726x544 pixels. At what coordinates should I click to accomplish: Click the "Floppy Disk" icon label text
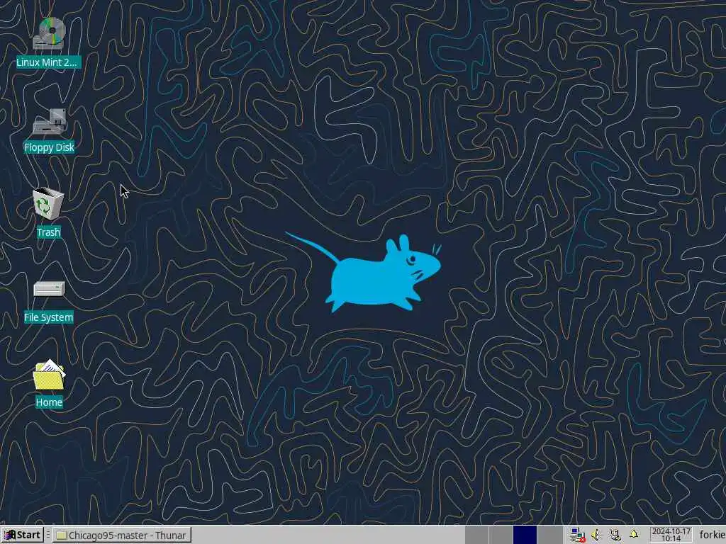(x=49, y=147)
